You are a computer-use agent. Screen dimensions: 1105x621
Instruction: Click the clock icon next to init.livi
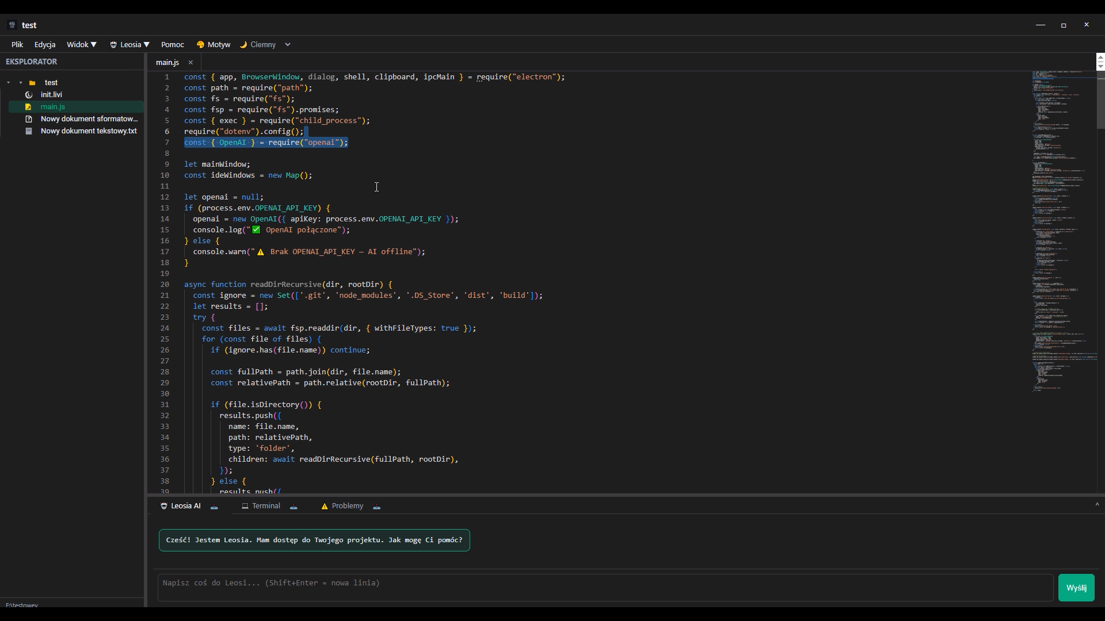(x=28, y=95)
